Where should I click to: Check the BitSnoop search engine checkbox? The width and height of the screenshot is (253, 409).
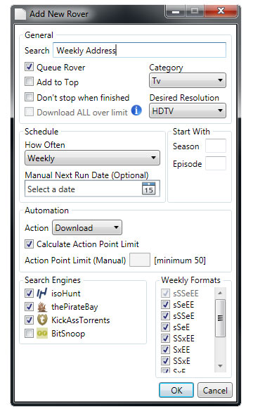[x=29, y=334]
